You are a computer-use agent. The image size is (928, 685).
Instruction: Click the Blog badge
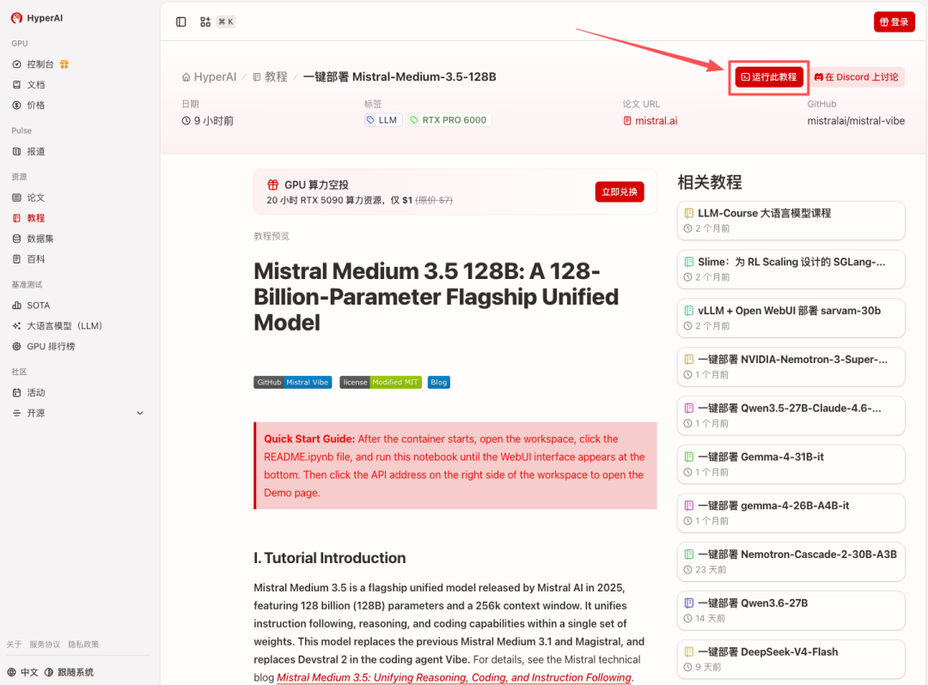pyautogui.click(x=438, y=382)
